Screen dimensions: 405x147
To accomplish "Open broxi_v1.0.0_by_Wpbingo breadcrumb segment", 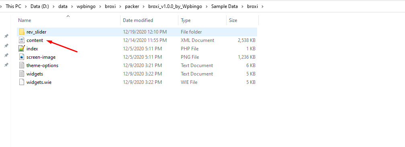I will tap(175, 6).
